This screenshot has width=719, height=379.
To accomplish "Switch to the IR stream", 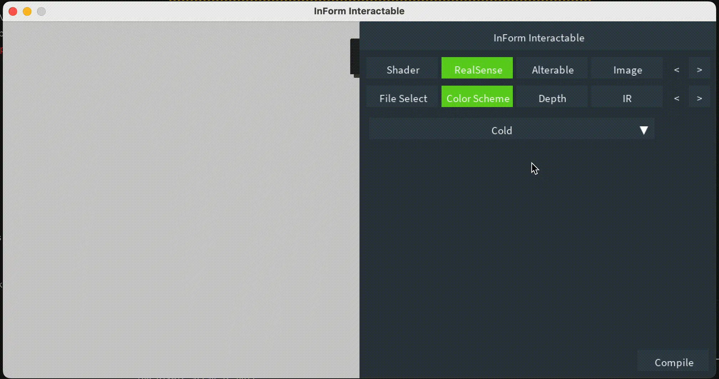I will point(627,98).
